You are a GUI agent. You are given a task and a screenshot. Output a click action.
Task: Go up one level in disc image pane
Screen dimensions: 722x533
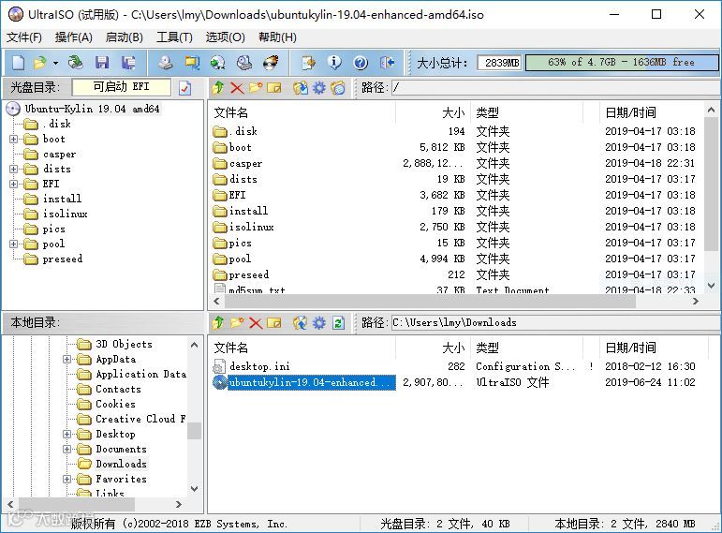pyautogui.click(x=218, y=87)
